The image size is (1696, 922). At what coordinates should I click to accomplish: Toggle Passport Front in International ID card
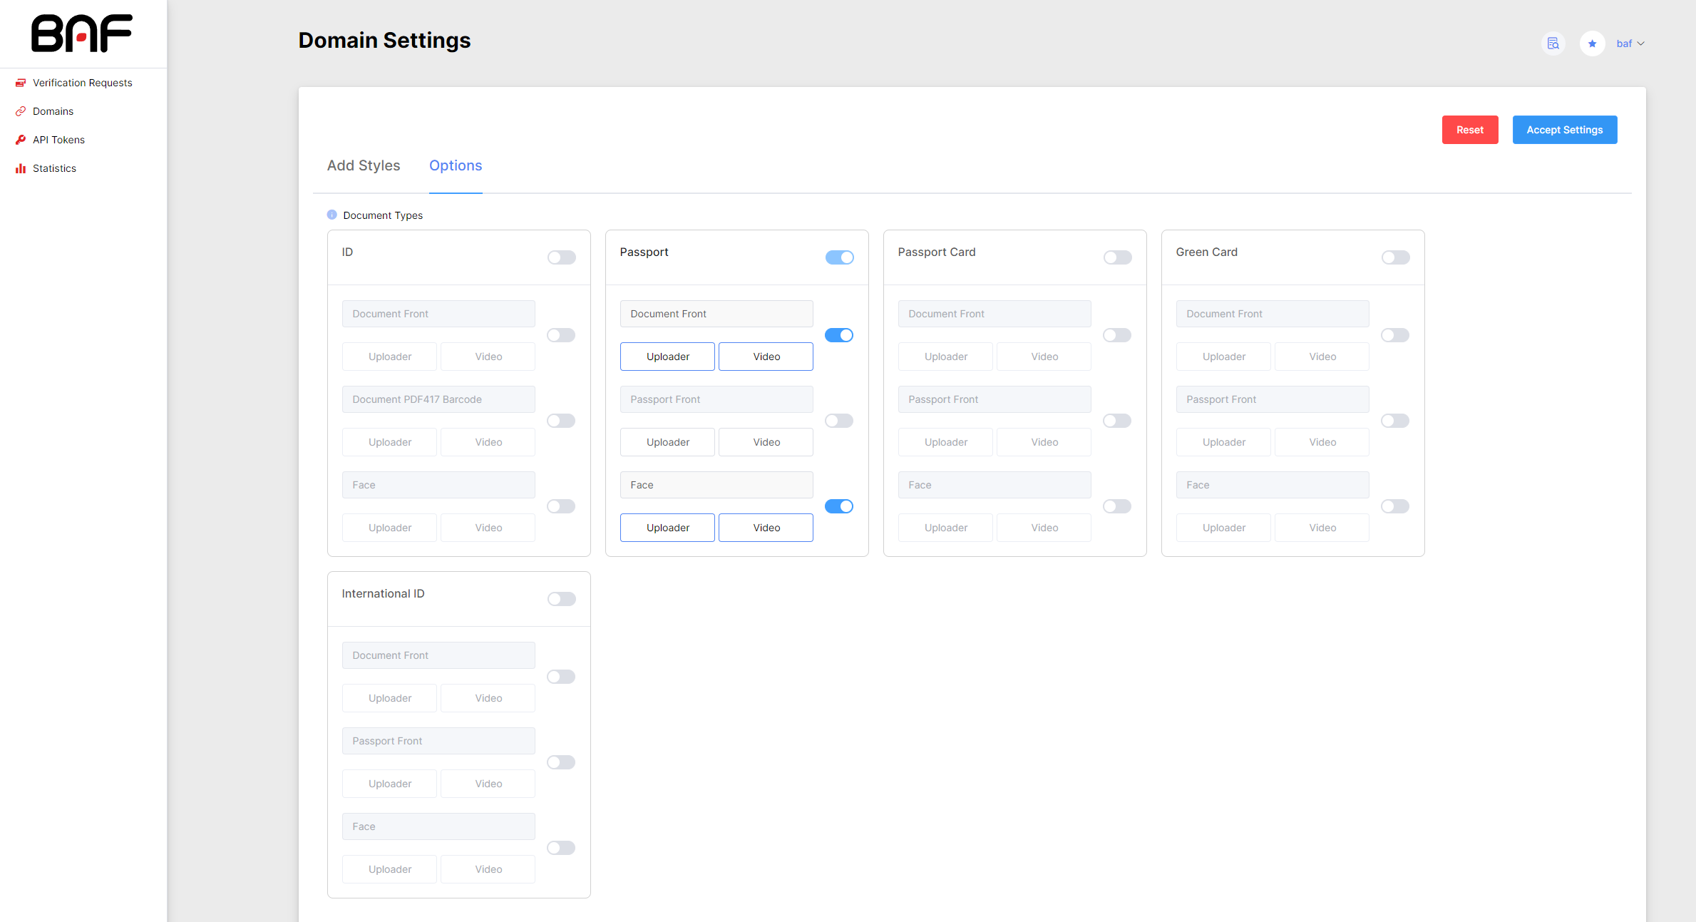561,762
